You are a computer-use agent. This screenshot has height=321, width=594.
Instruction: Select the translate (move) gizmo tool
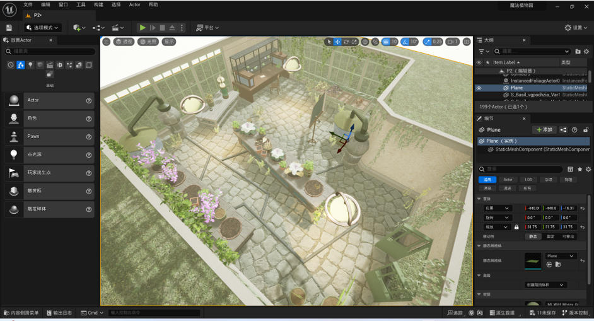click(337, 42)
